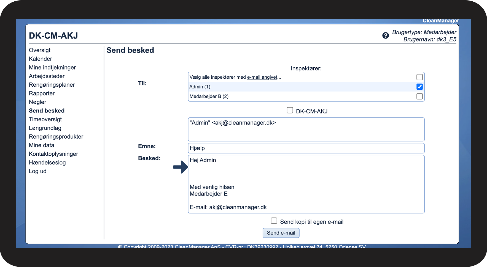Toggle 'Send kopi til egen e-mail'
Screen dimensions: 487x267
pos(274,221)
